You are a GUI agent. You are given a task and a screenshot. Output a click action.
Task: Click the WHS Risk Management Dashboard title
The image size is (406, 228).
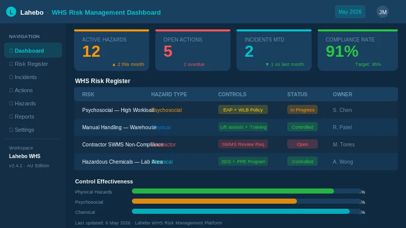point(106,12)
